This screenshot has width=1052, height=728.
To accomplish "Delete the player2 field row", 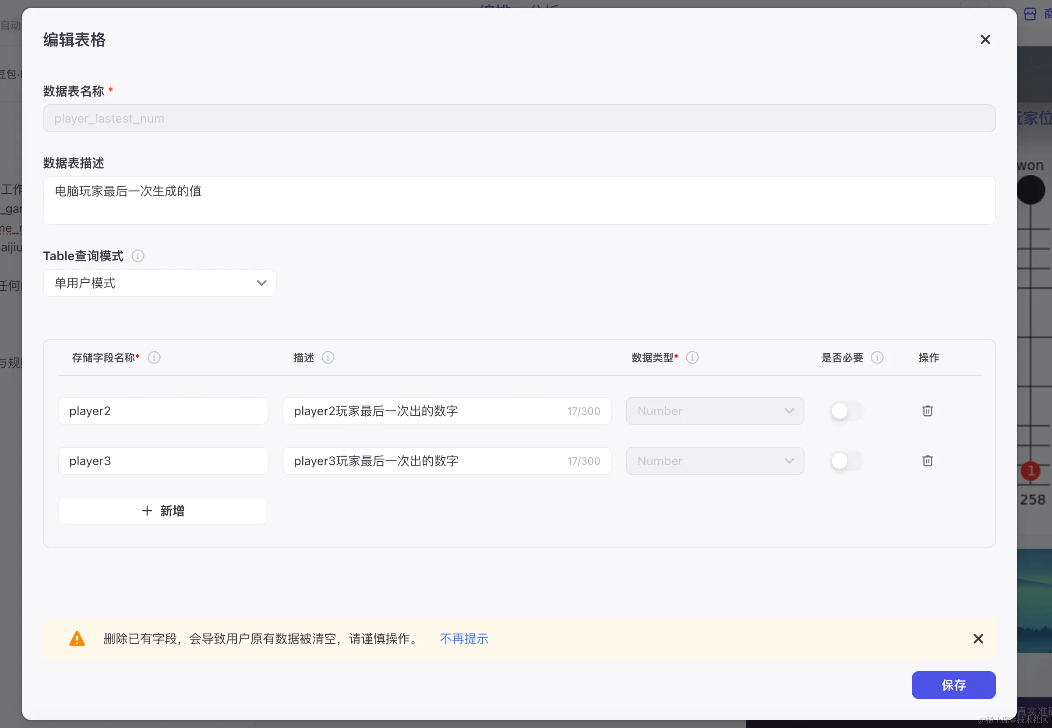I will click(x=927, y=411).
